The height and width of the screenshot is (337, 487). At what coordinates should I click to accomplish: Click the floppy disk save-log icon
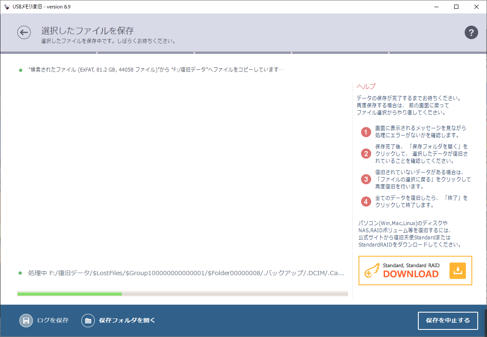26,321
